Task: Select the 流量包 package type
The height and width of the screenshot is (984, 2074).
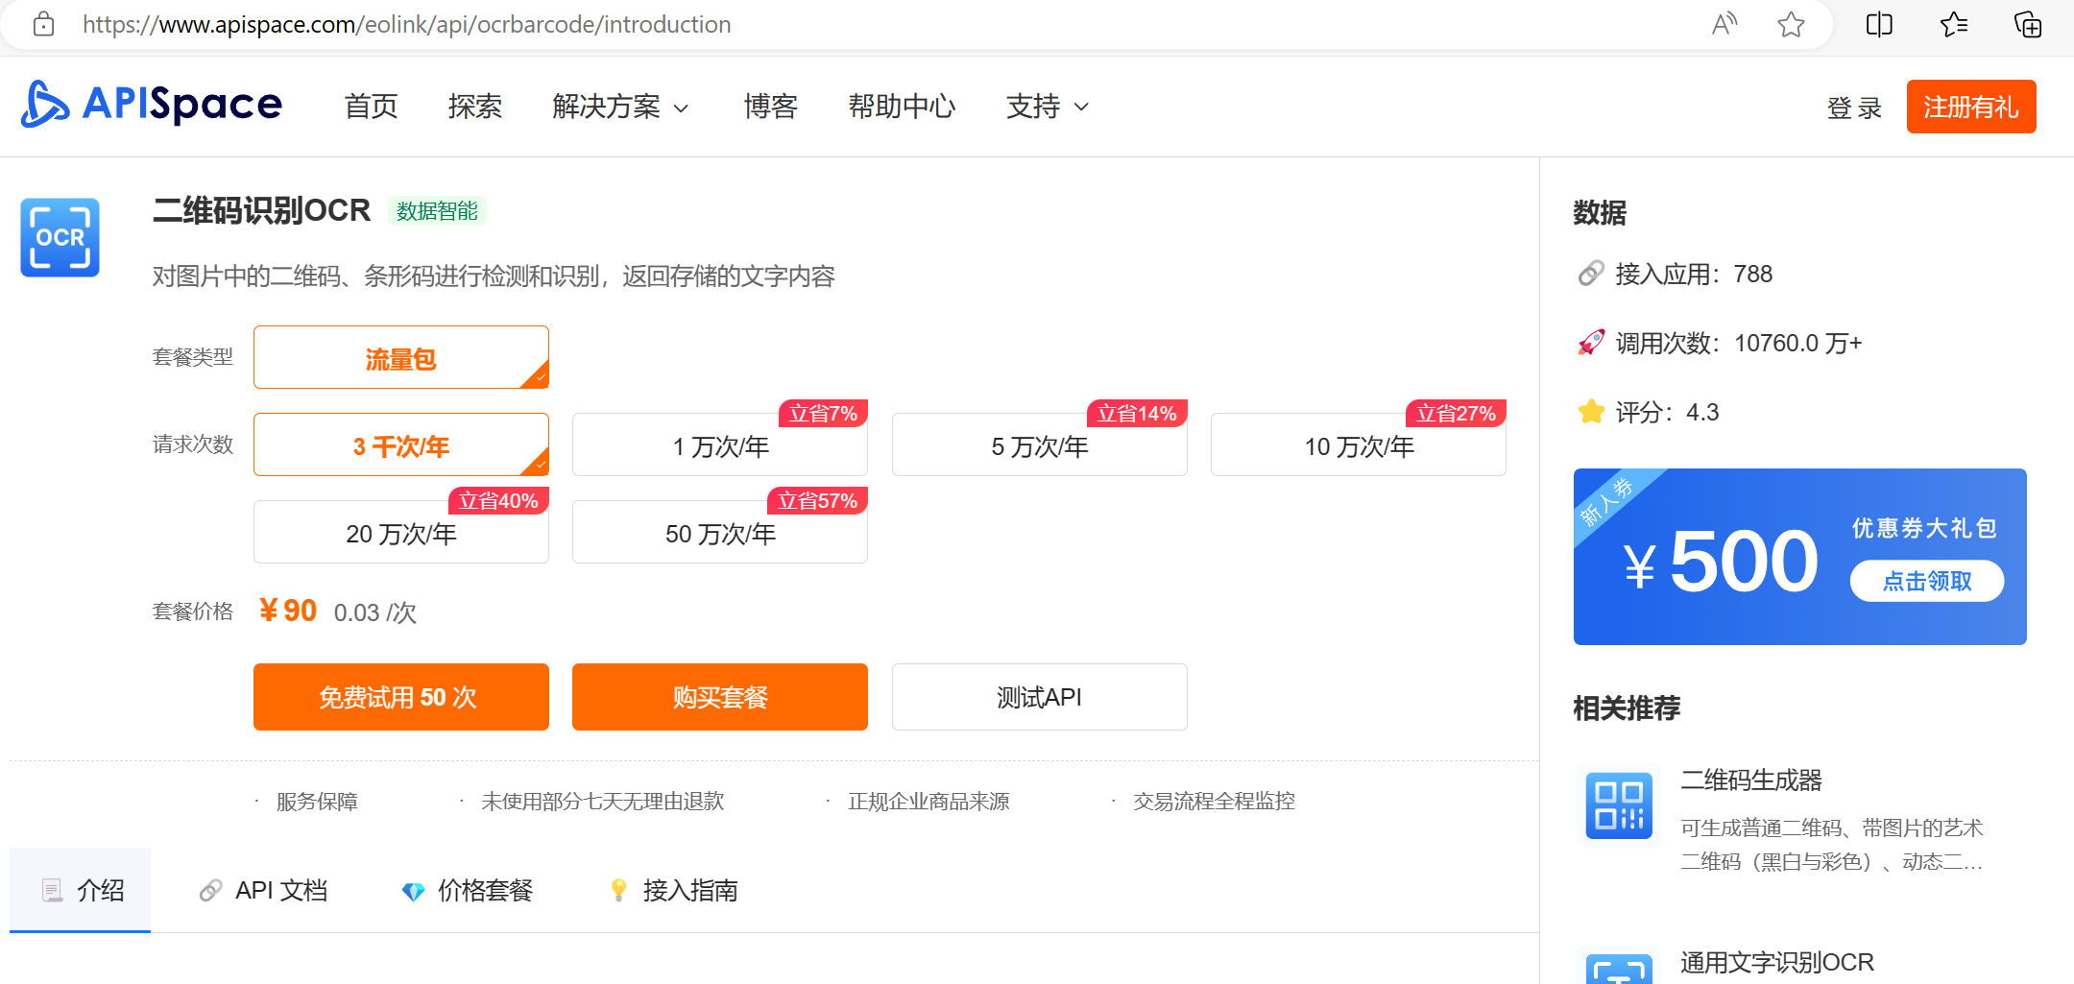Action: [400, 357]
